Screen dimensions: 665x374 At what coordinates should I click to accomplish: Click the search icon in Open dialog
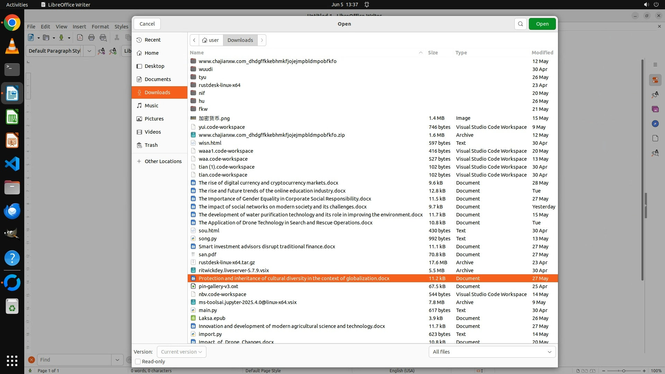tap(520, 24)
